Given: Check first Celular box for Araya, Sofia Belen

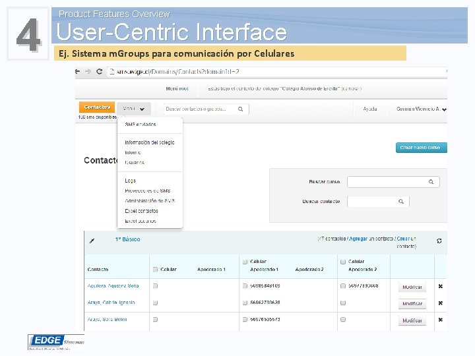Looking at the screenshot, I should pos(156,319).
